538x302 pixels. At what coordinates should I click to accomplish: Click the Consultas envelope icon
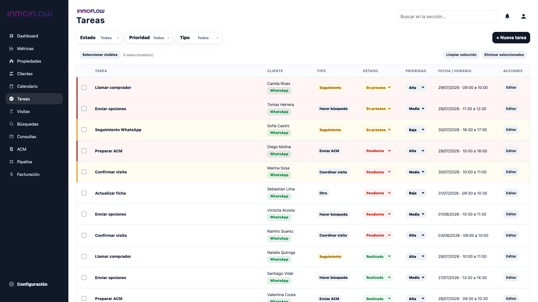pyautogui.click(x=11, y=136)
